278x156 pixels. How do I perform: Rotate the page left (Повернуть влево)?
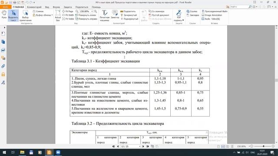coord(86,15)
